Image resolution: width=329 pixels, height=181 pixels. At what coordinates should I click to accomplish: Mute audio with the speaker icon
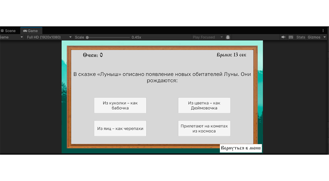tap(283, 37)
